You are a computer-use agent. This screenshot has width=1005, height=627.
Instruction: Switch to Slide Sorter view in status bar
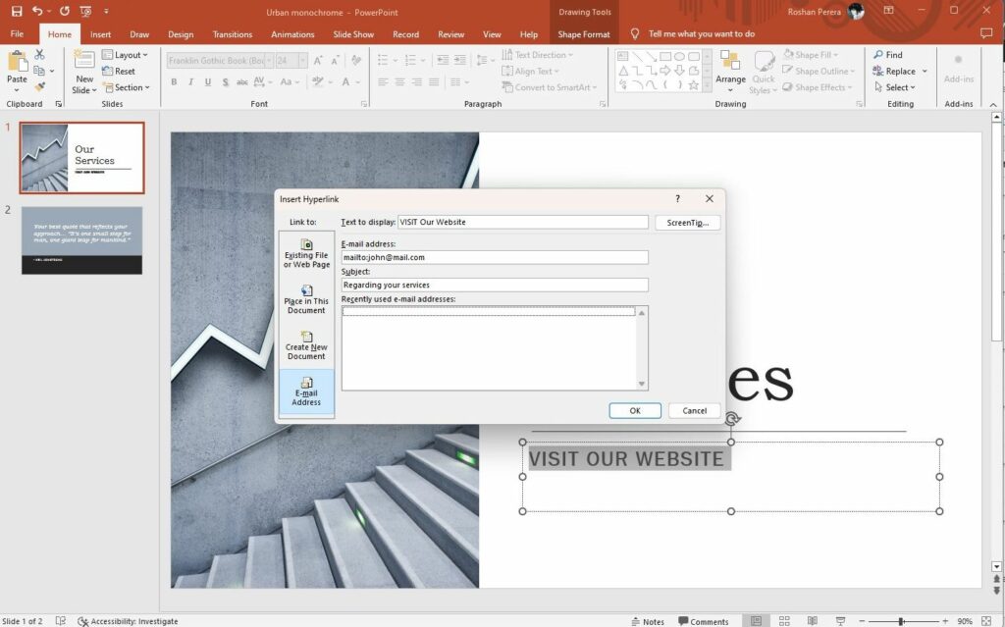(785, 620)
